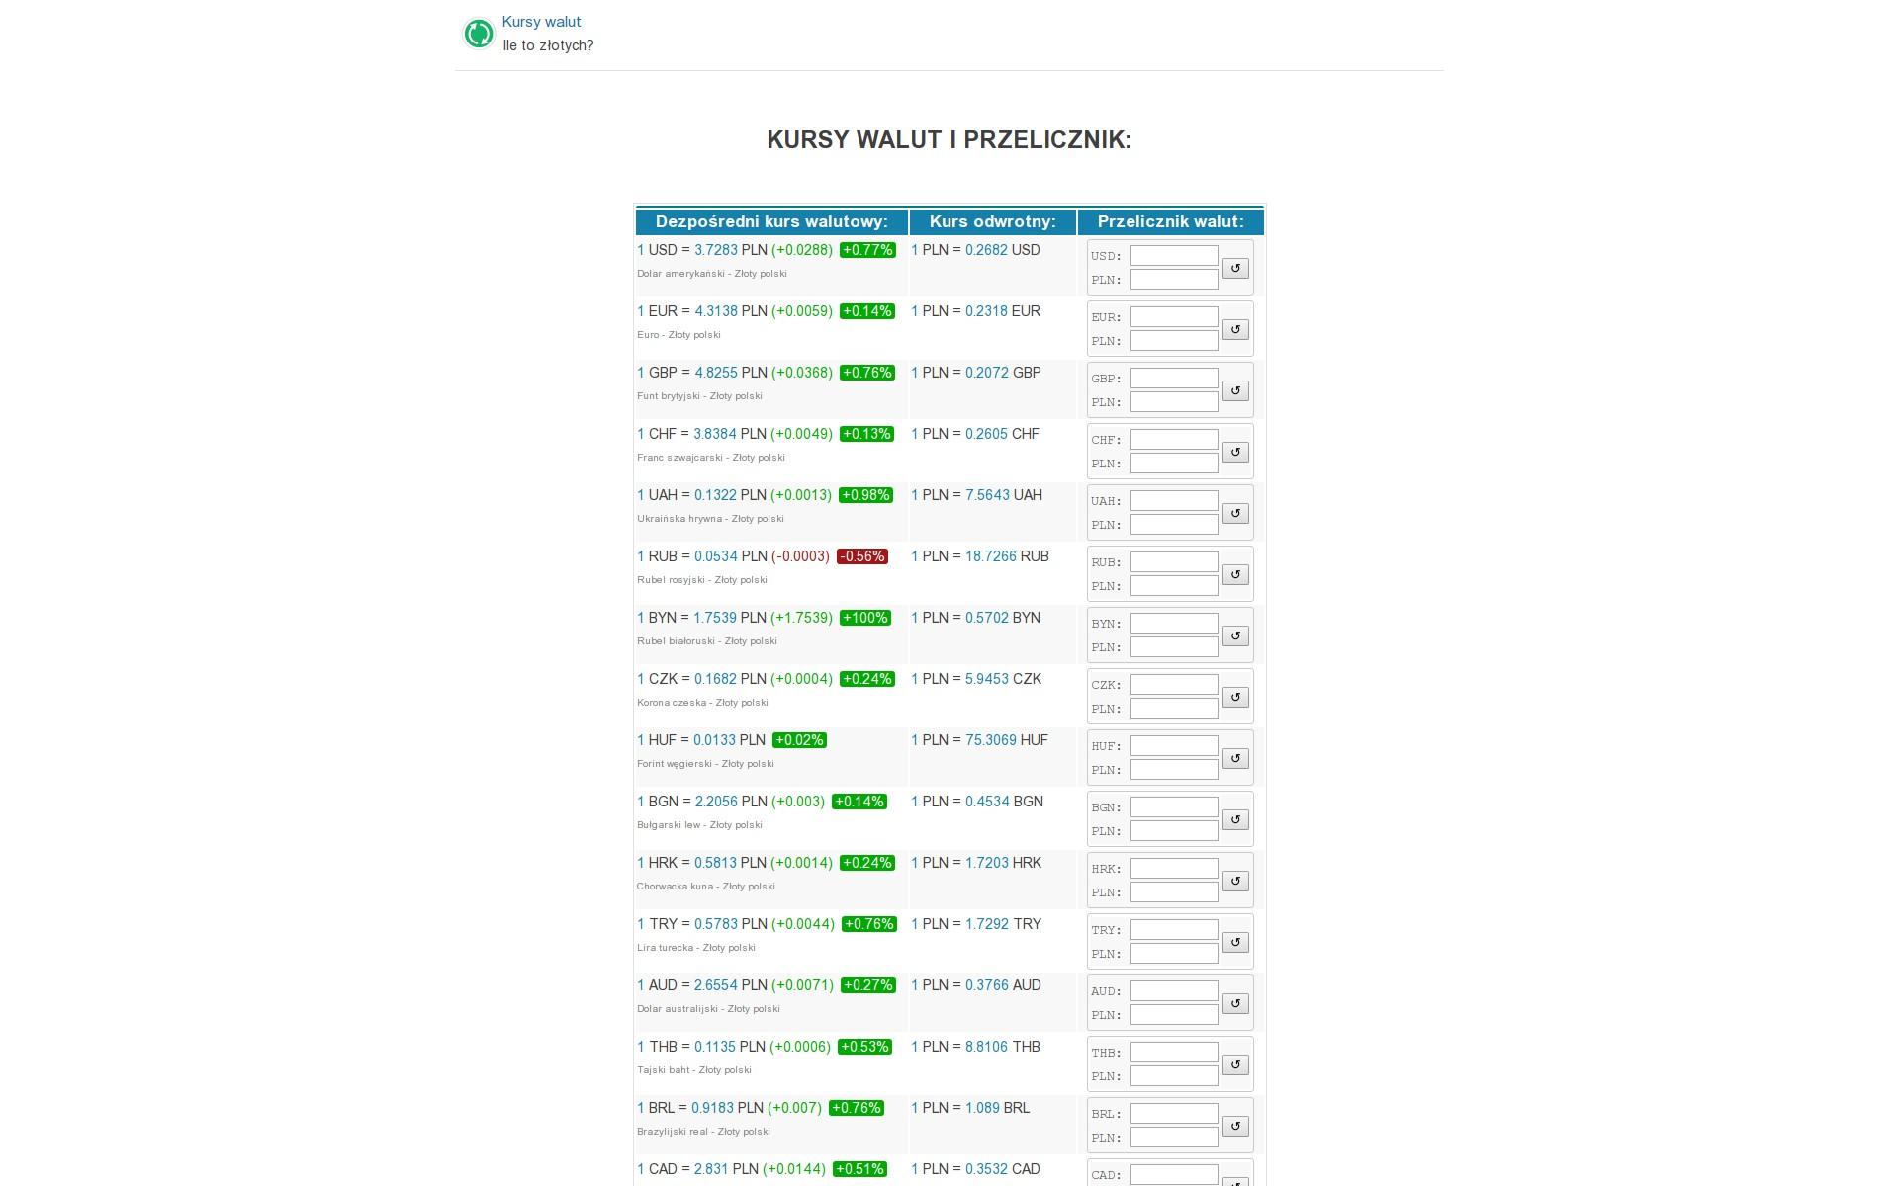Focus the UAH amount input field

click(x=1174, y=501)
